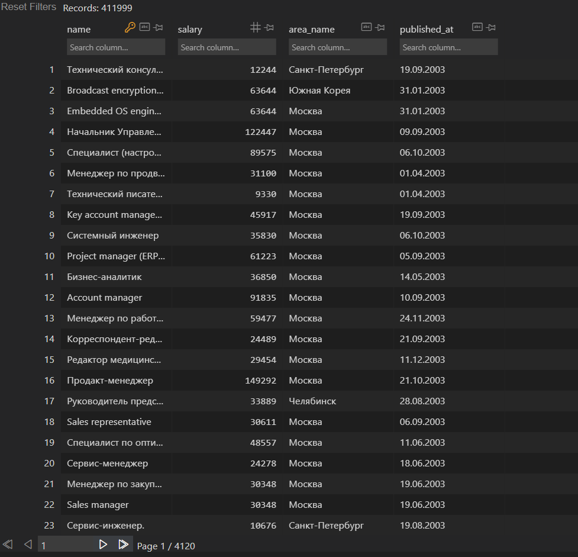Click row number 23

(49, 526)
